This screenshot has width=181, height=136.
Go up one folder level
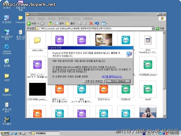coord(50,24)
